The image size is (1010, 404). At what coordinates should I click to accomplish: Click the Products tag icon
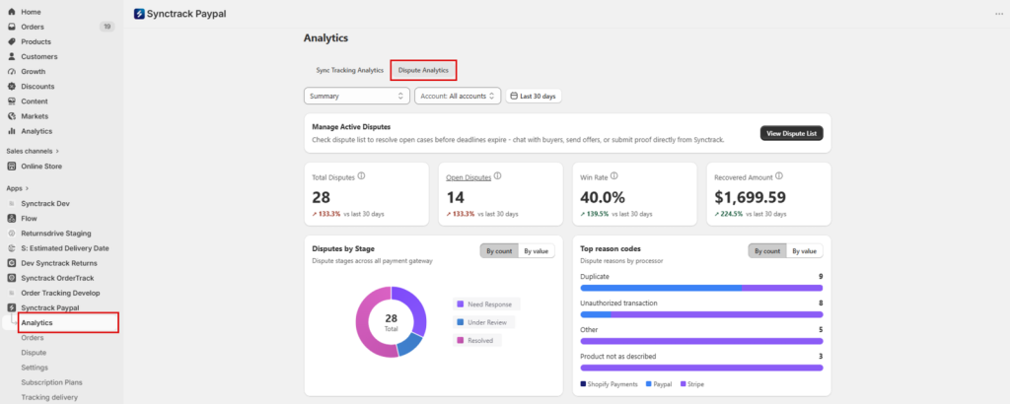coord(12,41)
